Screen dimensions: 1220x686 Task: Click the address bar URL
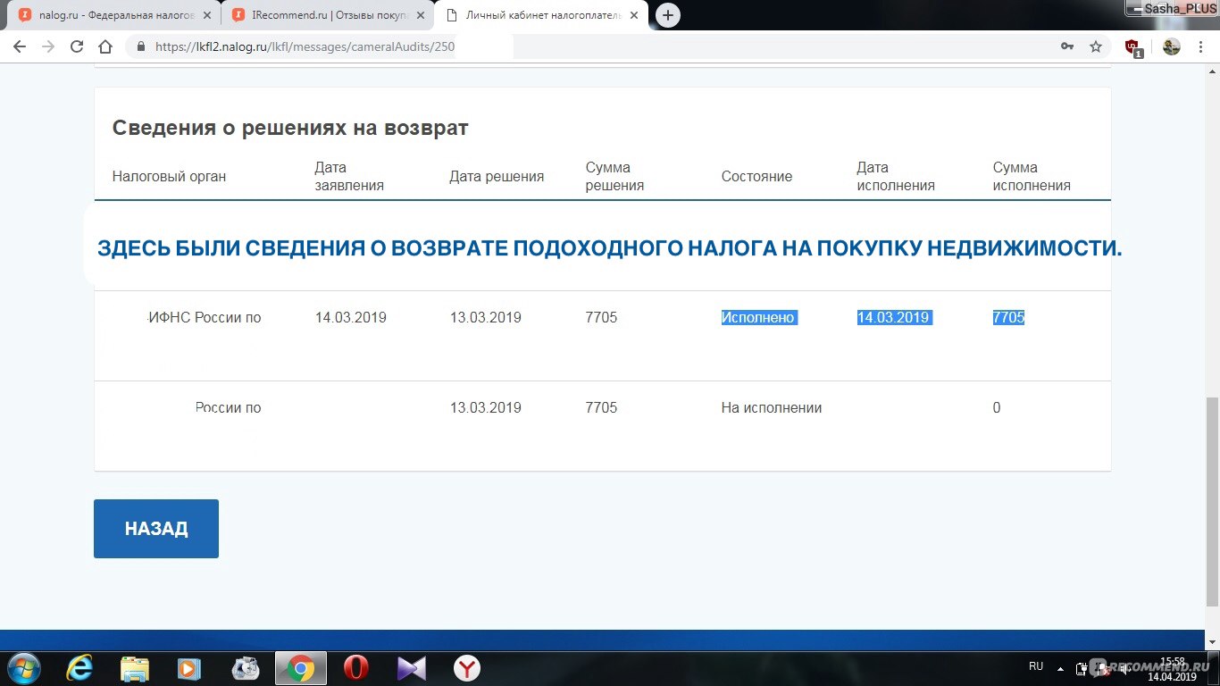tap(305, 47)
